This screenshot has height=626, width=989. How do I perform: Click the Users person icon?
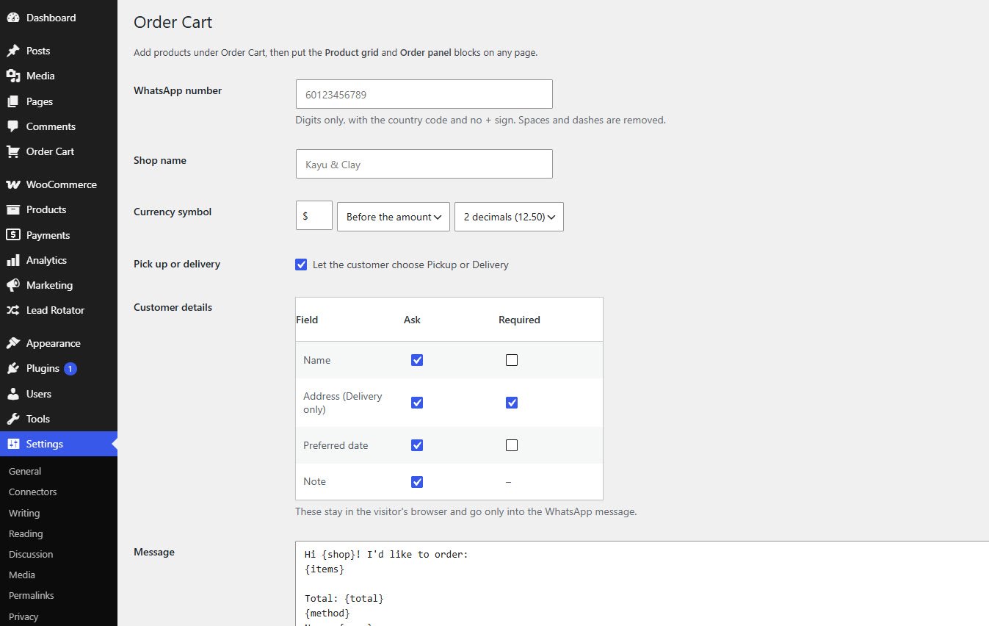(13, 394)
